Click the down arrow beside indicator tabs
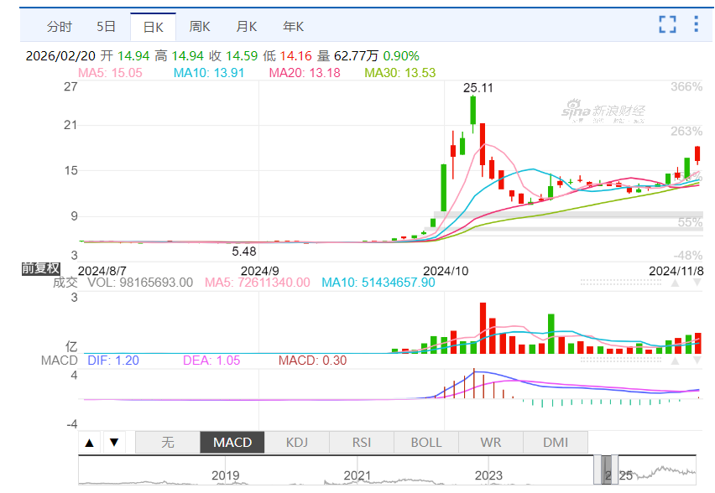This screenshot has height=493, width=715. [114, 443]
